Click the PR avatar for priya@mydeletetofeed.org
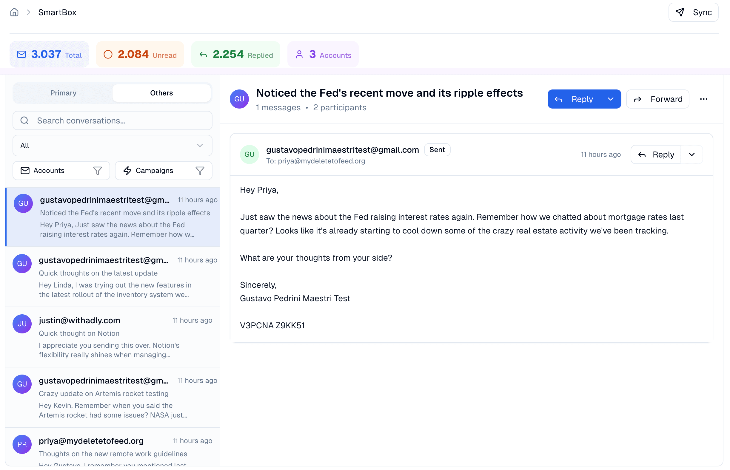This screenshot has width=730, height=470. coord(22,444)
